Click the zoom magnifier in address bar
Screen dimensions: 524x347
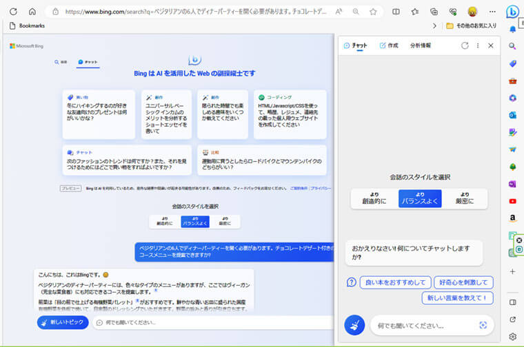[356, 12]
